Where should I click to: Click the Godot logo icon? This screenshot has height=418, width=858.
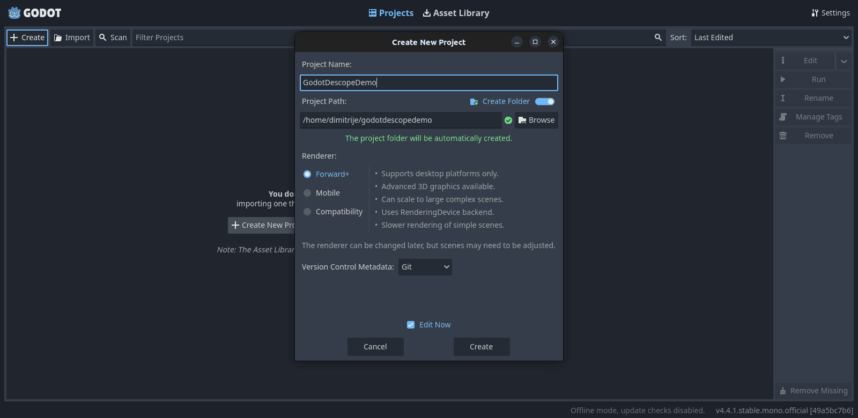[x=14, y=13]
